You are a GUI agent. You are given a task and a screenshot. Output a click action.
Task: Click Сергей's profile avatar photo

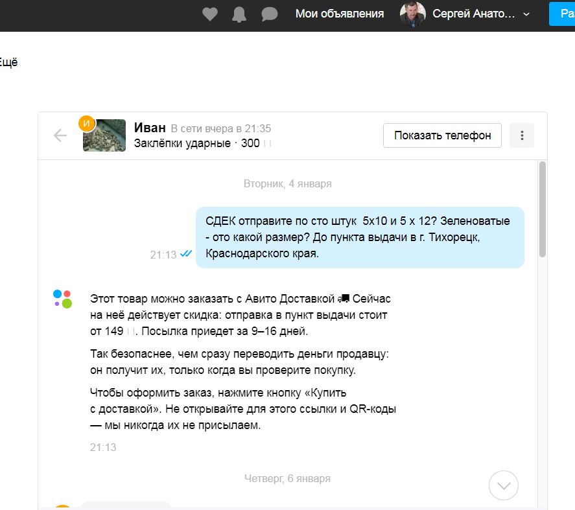tap(413, 14)
